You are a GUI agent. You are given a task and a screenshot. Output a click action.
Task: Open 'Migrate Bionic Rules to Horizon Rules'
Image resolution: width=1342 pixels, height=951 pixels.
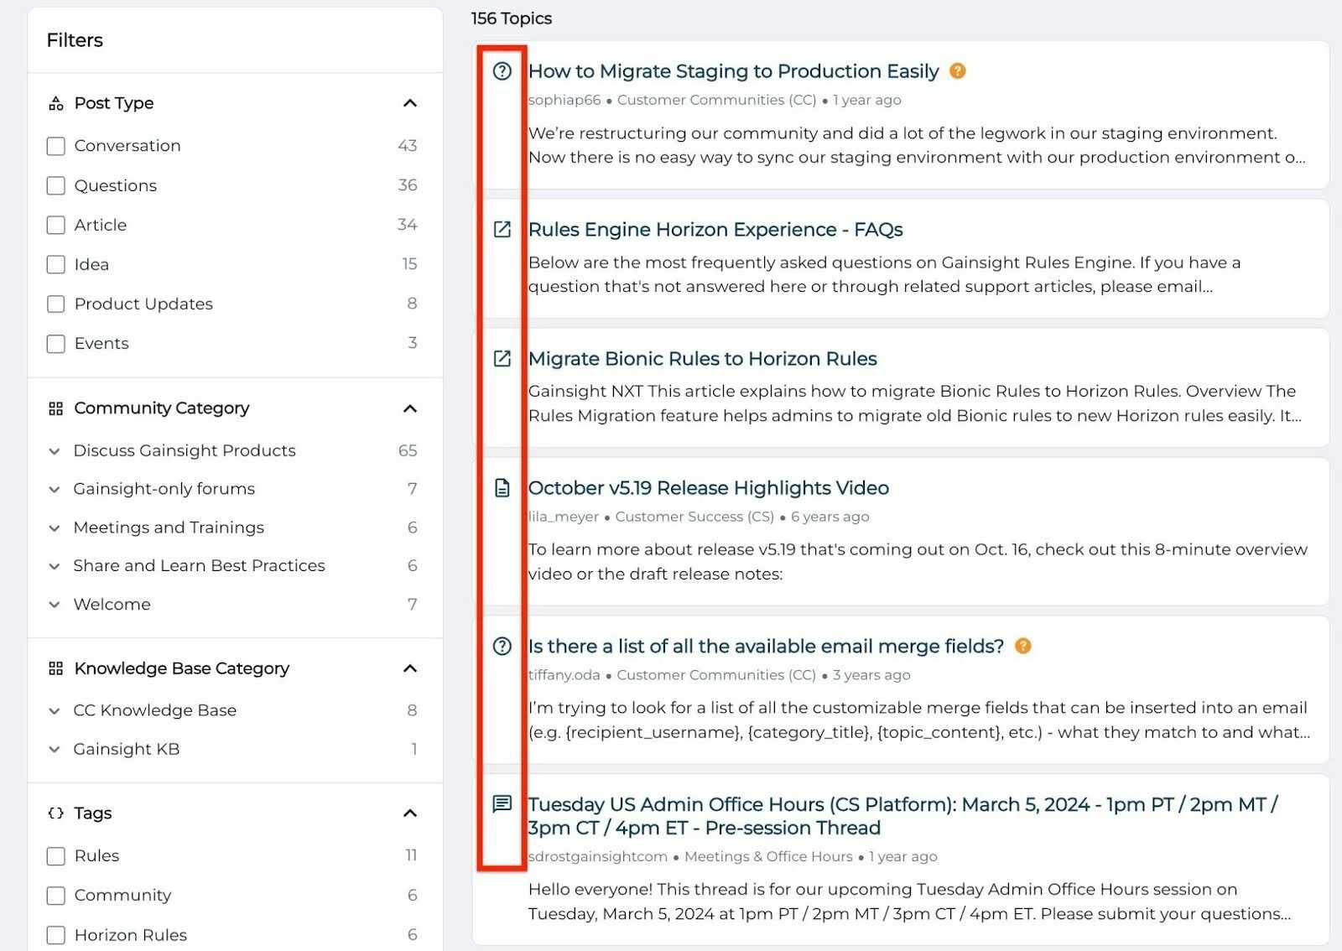[702, 359]
